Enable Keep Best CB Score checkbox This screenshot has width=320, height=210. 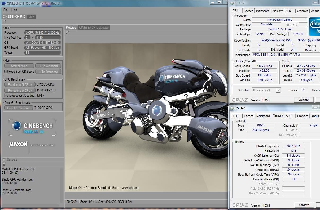point(6,72)
